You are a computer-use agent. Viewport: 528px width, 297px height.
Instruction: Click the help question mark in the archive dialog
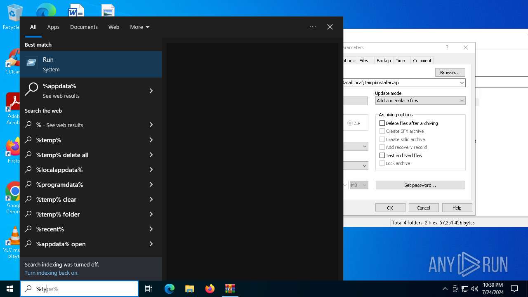(x=447, y=47)
